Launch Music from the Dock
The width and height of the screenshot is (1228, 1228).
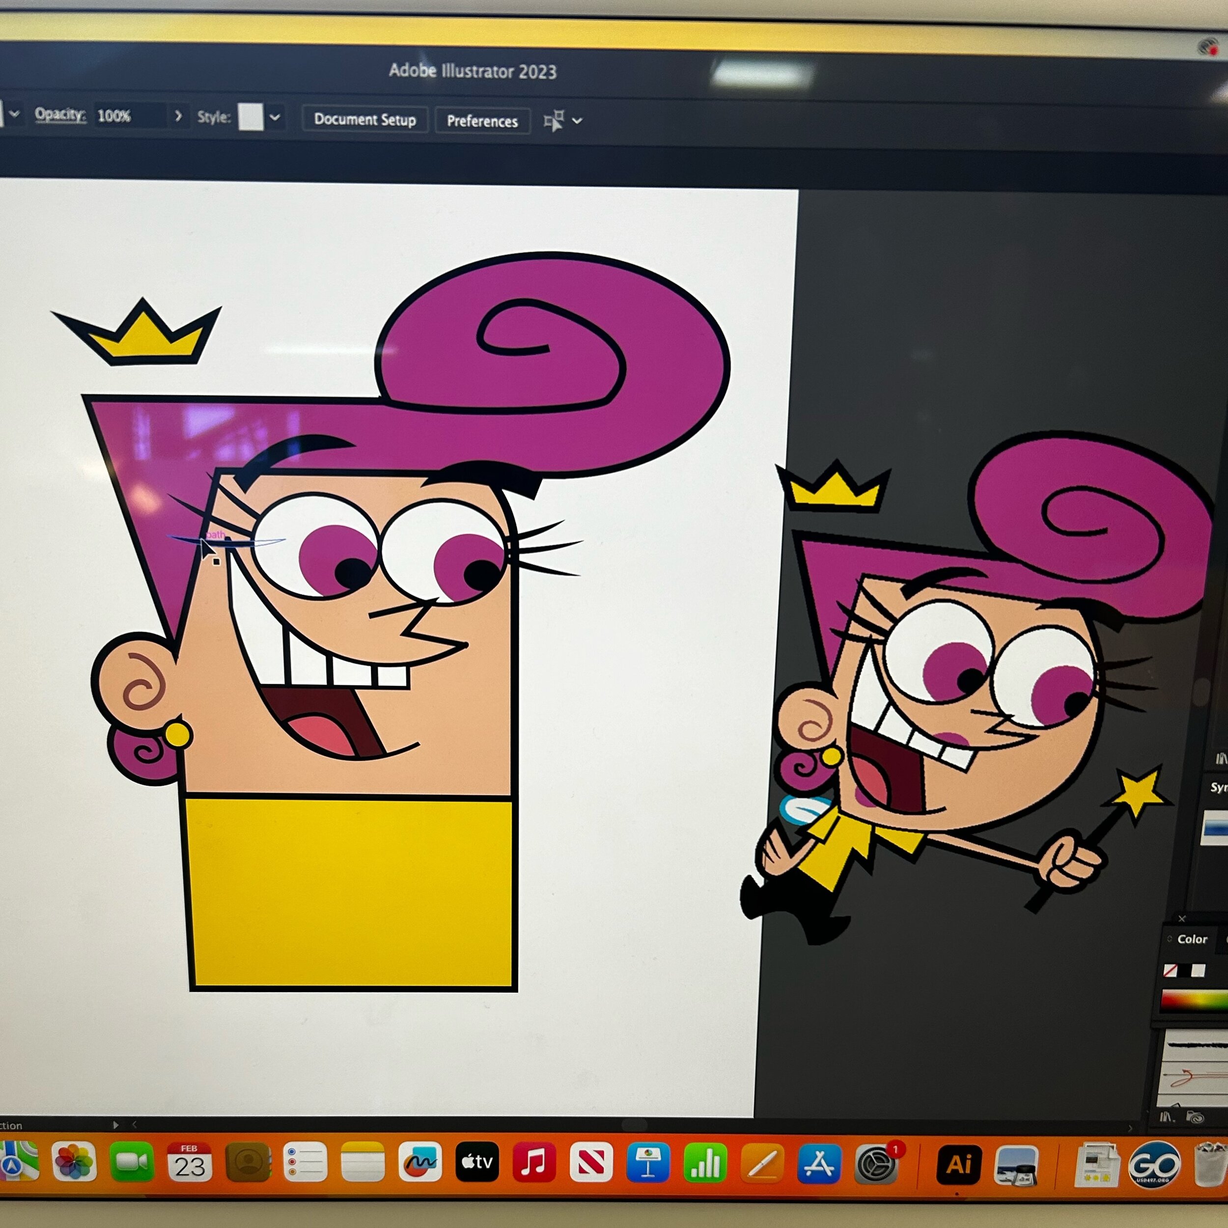[x=534, y=1163]
